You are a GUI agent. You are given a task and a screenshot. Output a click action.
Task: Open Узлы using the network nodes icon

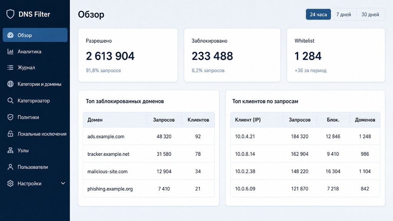(x=10, y=150)
